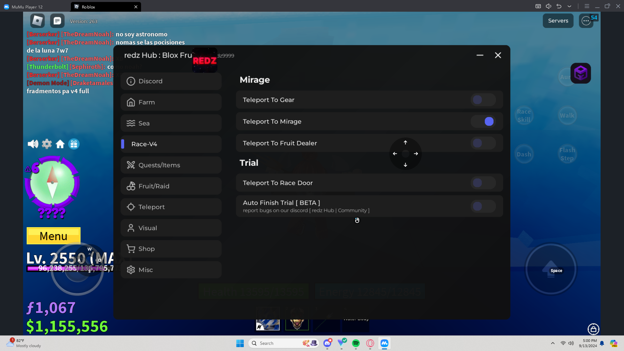
Task: Minimize the redz Hub panel
Action: click(480, 55)
